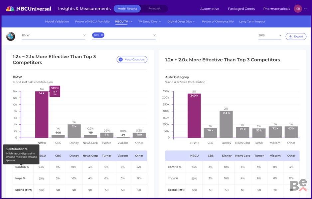Expand the TV Deep Dive menu

click(x=150, y=22)
